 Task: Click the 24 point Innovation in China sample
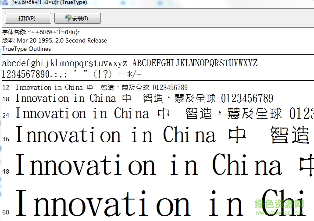coord(165,113)
